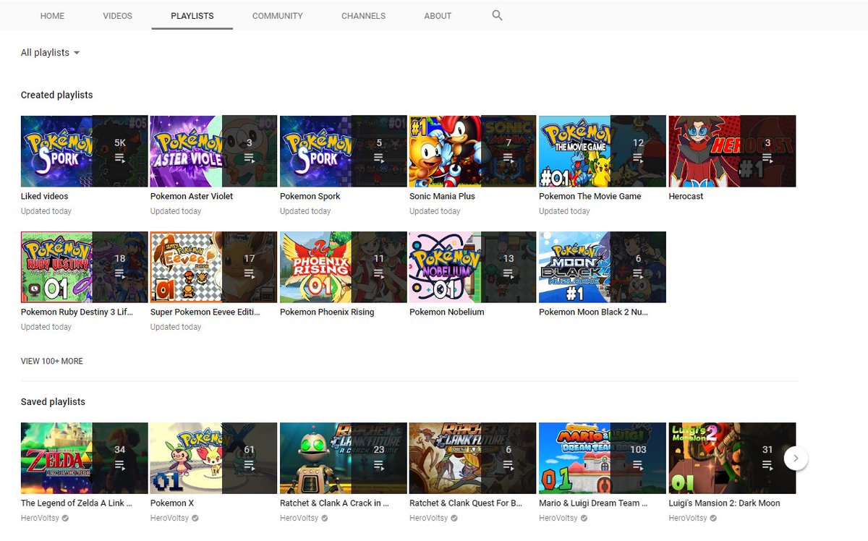Show next saved playlists with arrow
Image resolution: width=868 pixels, height=541 pixels.
[x=796, y=458]
